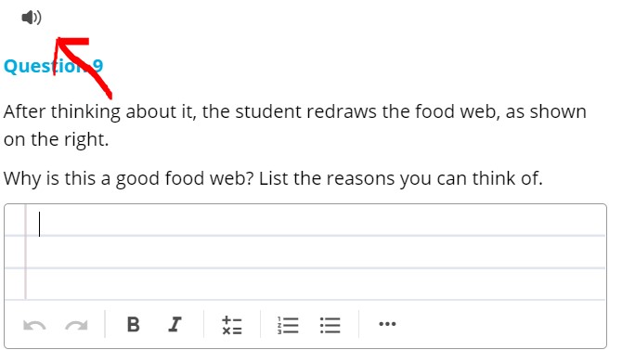Toggle numbered list formatting

(288, 325)
